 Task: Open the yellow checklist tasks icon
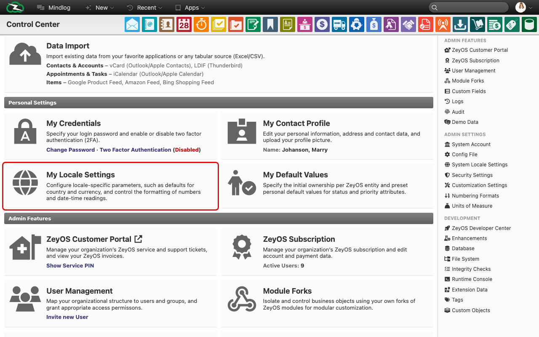coord(219,24)
